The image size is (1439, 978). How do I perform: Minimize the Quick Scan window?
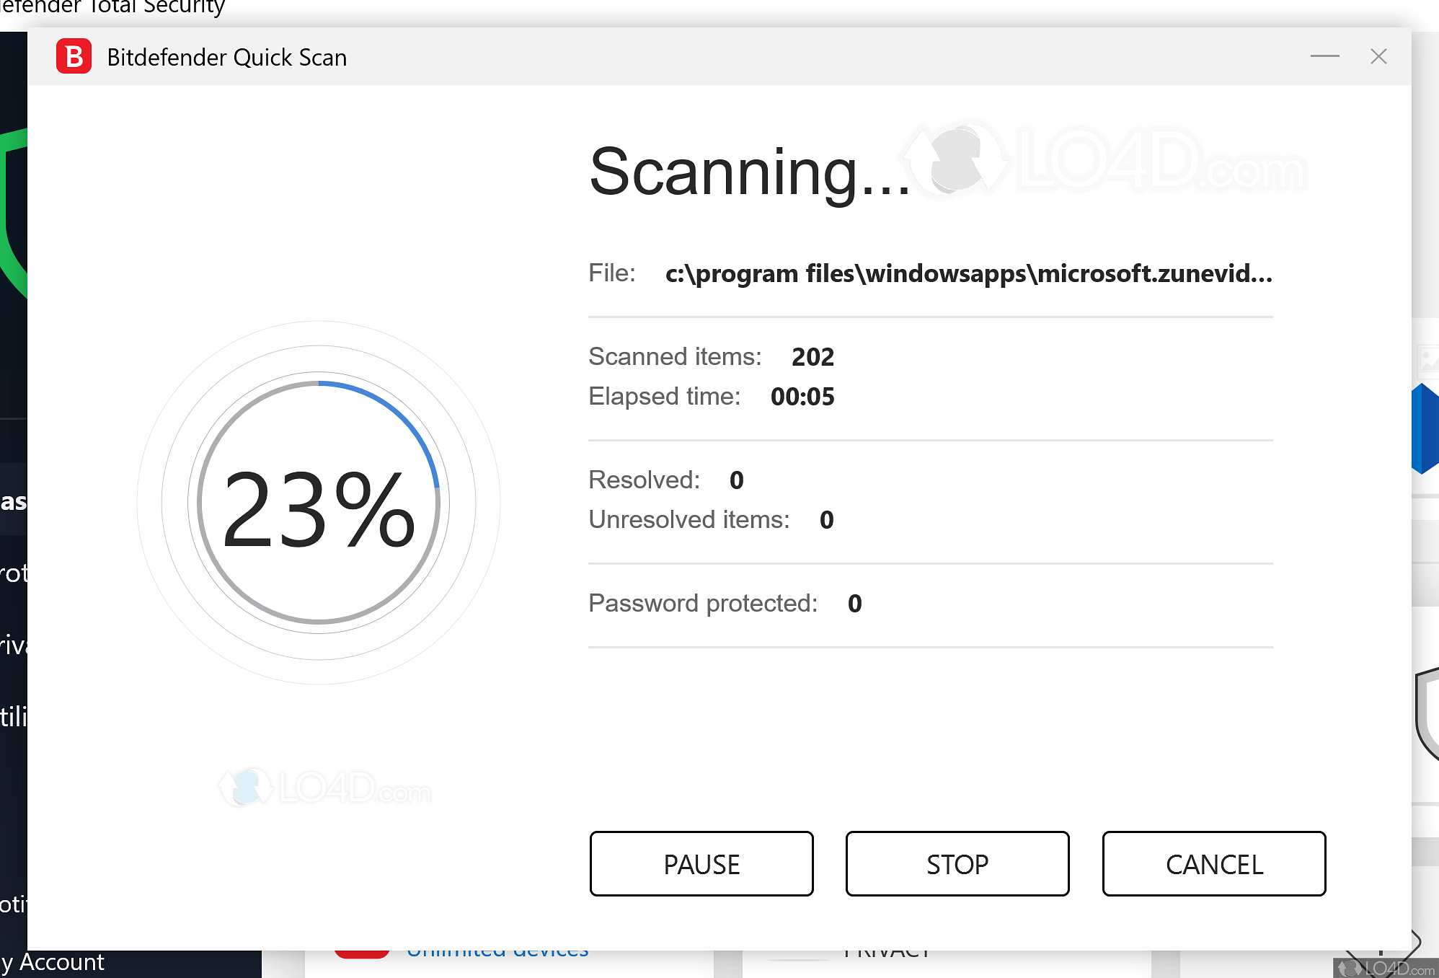pyautogui.click(x=1325, y=56)
